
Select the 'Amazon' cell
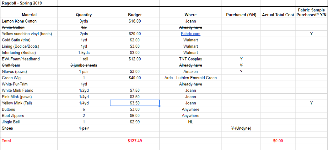coord(191,72)
